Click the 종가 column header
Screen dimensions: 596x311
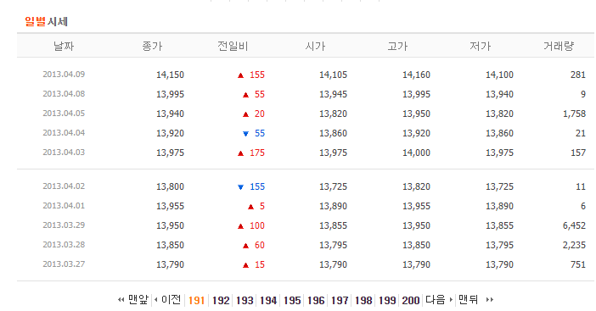152,47
